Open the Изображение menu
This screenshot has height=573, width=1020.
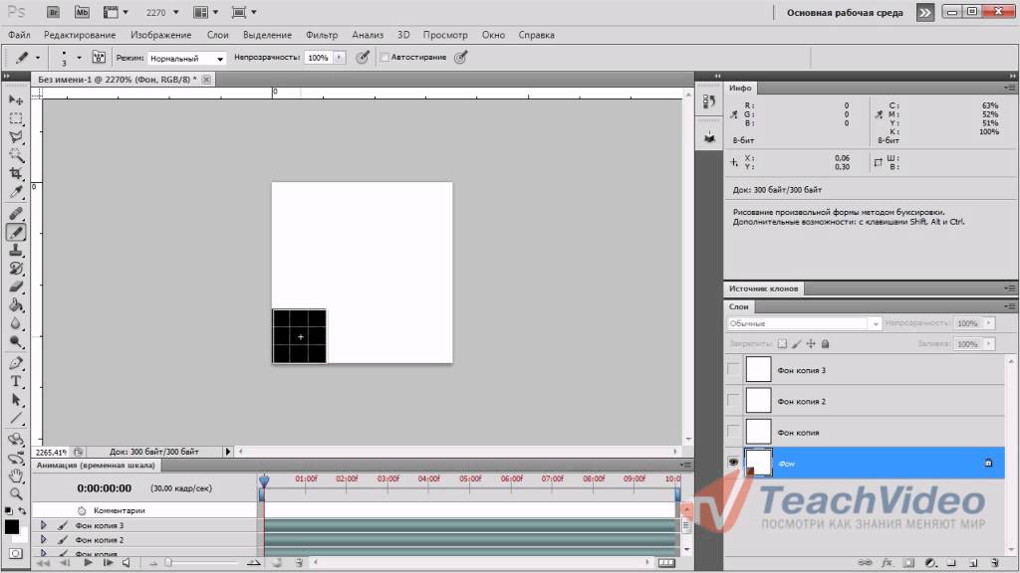click(x=160, y=35)
